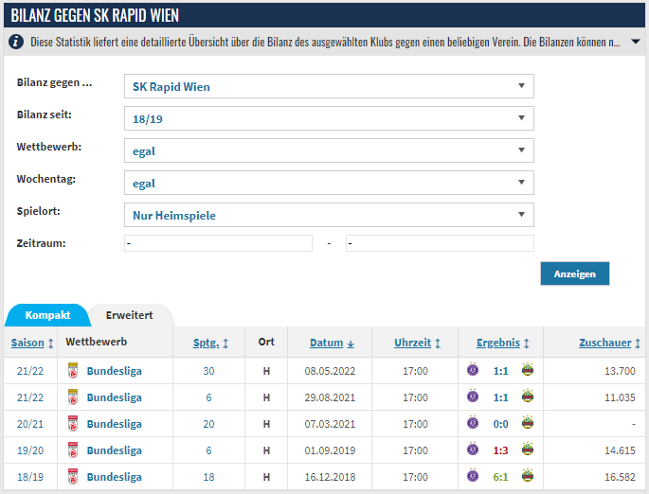
Task: Click season 21/22 in the 08.05.2022 row
Action: click(30, 371)
